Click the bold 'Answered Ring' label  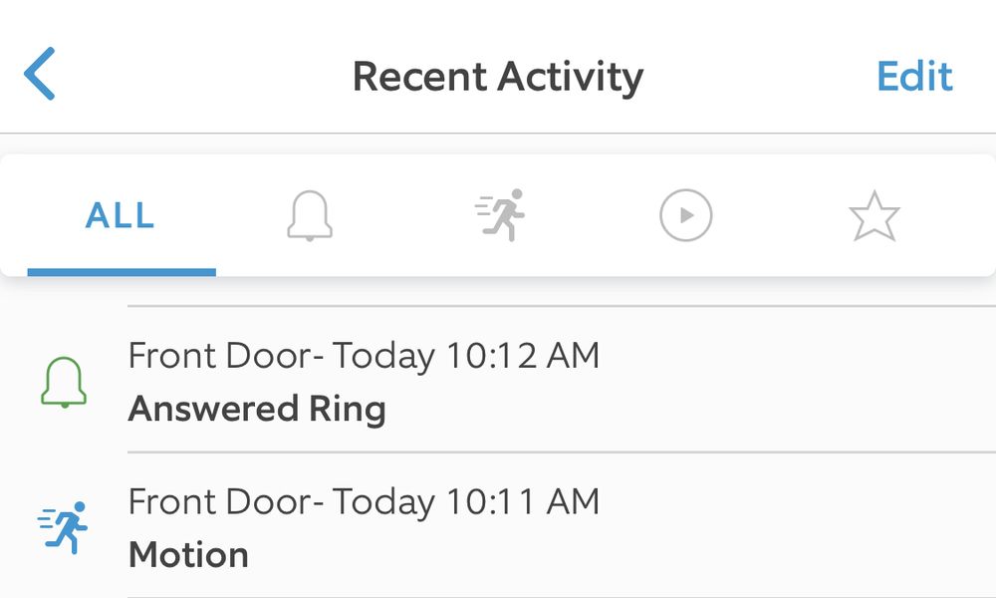click(x=257, y=409)
